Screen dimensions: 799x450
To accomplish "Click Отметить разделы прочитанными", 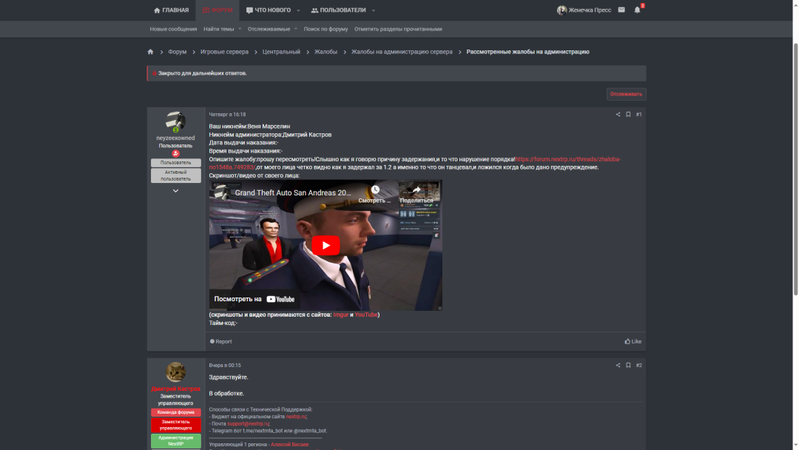I will [398, 29].
